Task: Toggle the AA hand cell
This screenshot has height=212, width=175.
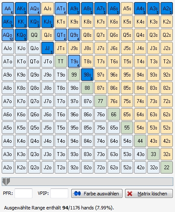Action: point(8,9)
